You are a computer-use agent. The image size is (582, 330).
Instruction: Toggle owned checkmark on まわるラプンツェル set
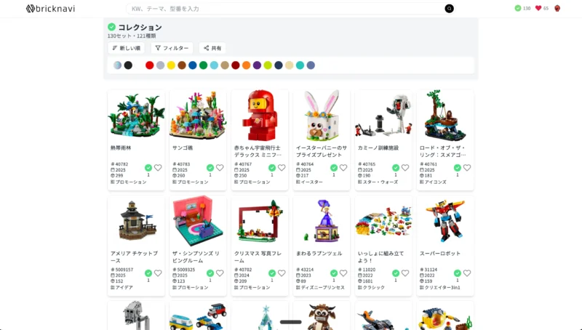(x=334, y=273)
